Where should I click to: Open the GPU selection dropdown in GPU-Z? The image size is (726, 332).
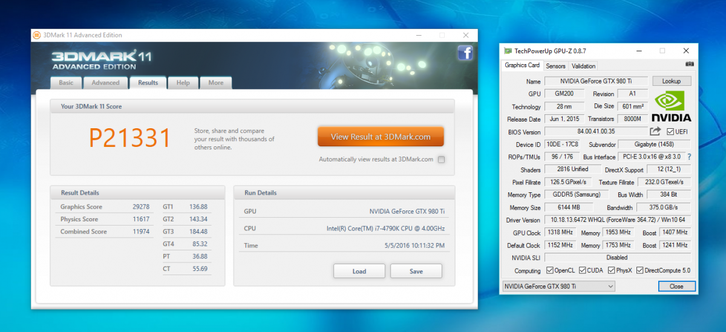[559, 286]
